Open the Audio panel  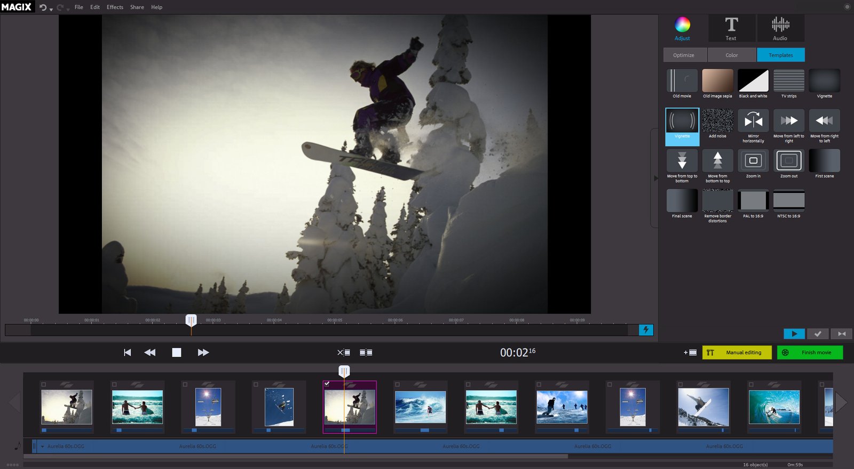pos(780,28)
